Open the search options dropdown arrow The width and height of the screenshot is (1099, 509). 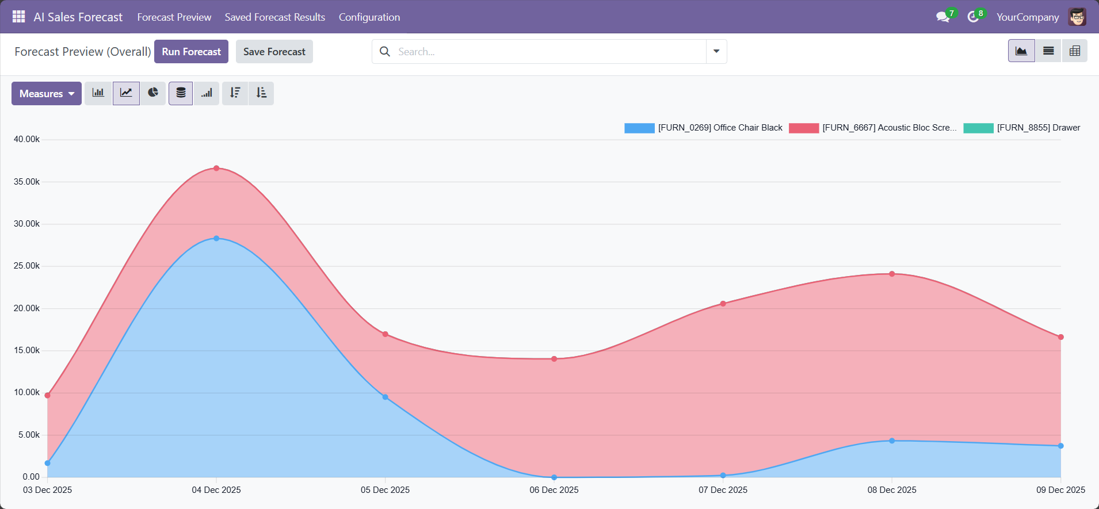(x=716, y=51)
